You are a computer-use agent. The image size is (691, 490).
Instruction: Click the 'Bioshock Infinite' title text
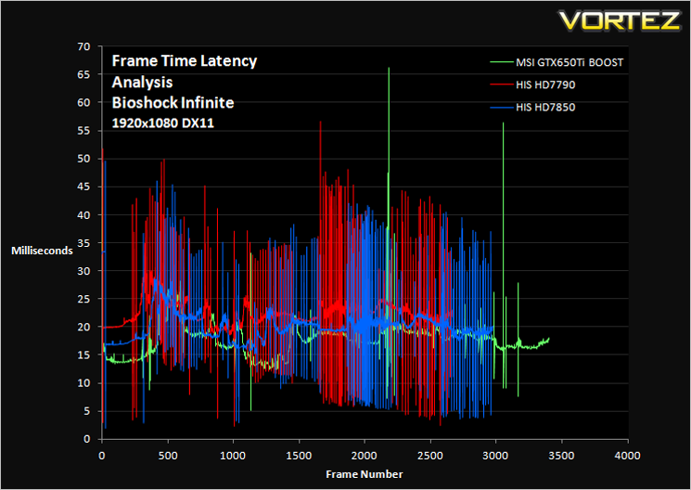pyautogui.click(x=173, y=103)
